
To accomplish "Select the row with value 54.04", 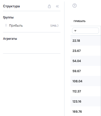I will coord(86,61).
